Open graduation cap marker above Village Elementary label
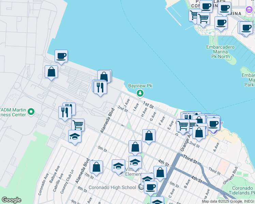 tap(135, 163)
